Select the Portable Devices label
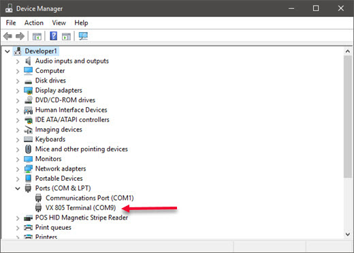The image size is (354, 253). click(59, 179)
